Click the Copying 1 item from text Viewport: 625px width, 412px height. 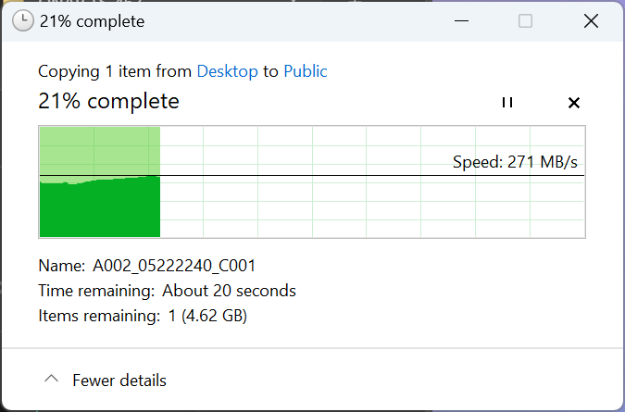click(115, 71)
